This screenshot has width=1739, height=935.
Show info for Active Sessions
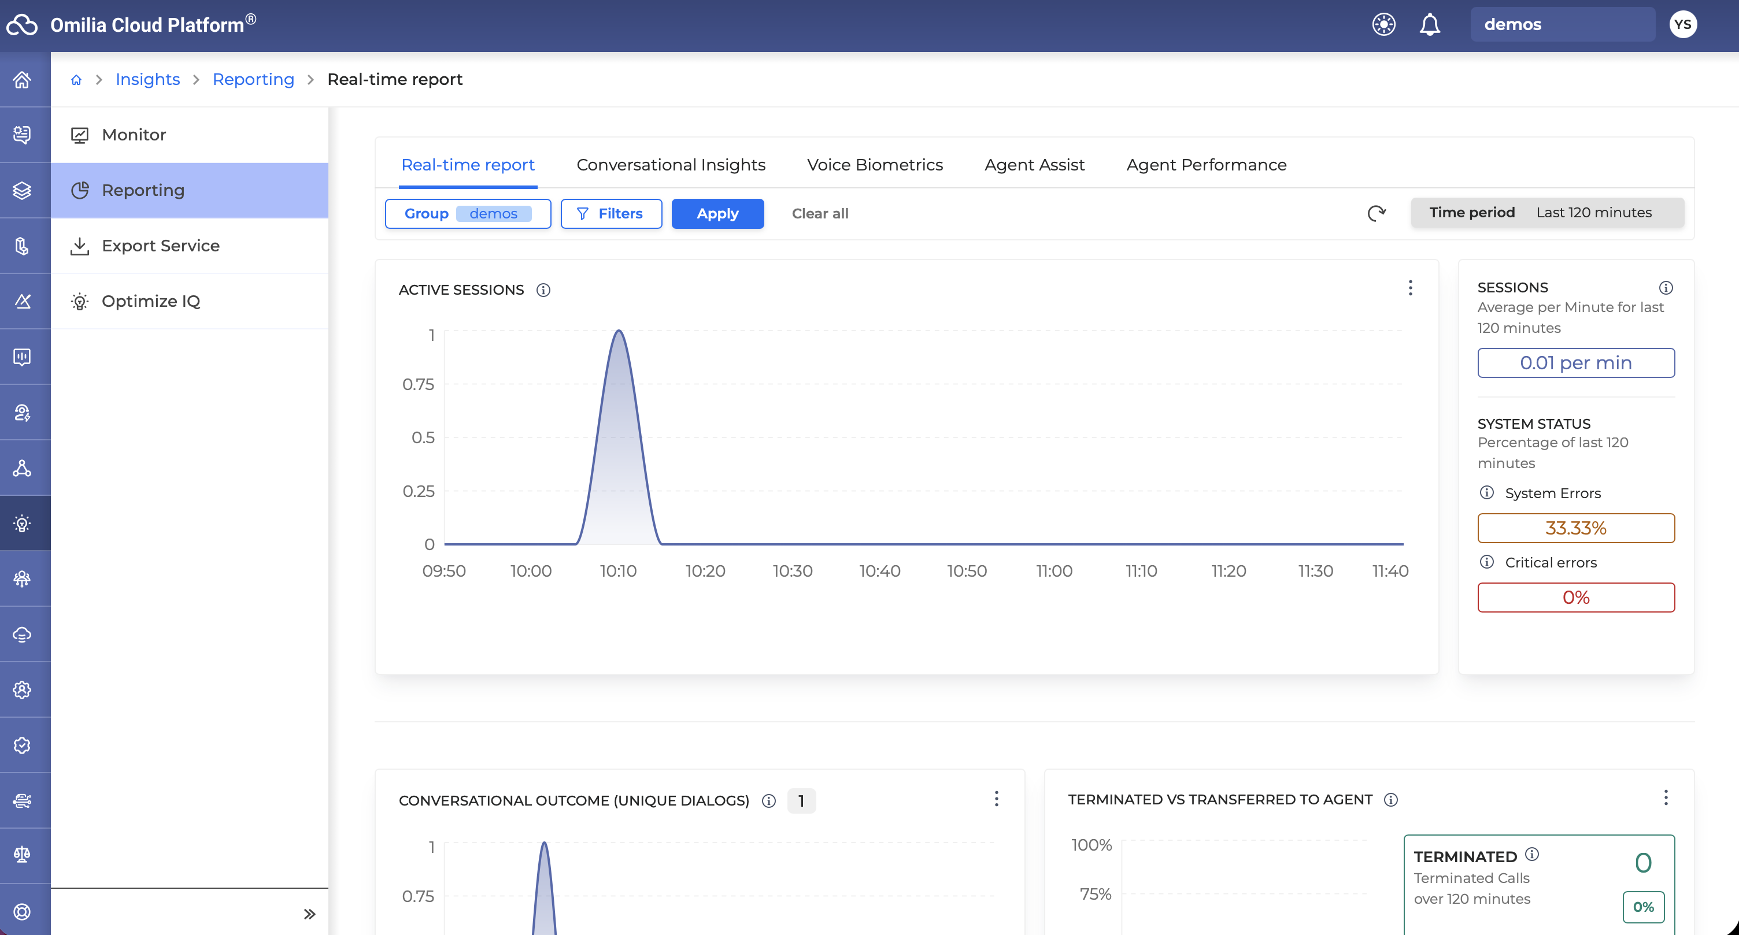pos(543,290)
